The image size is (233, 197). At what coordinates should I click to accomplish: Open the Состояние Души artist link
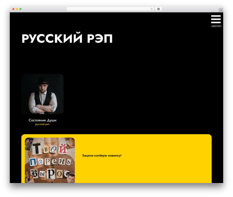click(42, 120)
